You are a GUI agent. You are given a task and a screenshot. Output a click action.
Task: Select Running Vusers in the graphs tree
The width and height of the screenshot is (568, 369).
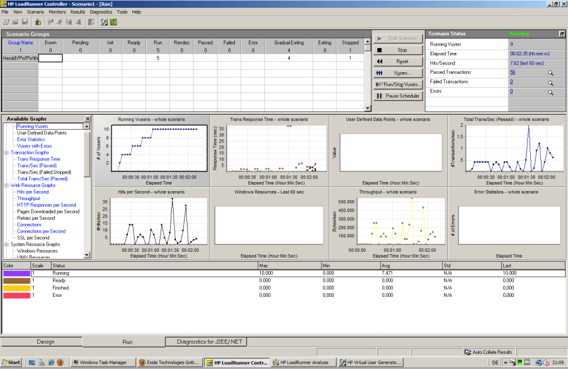[x=34, y=126]
